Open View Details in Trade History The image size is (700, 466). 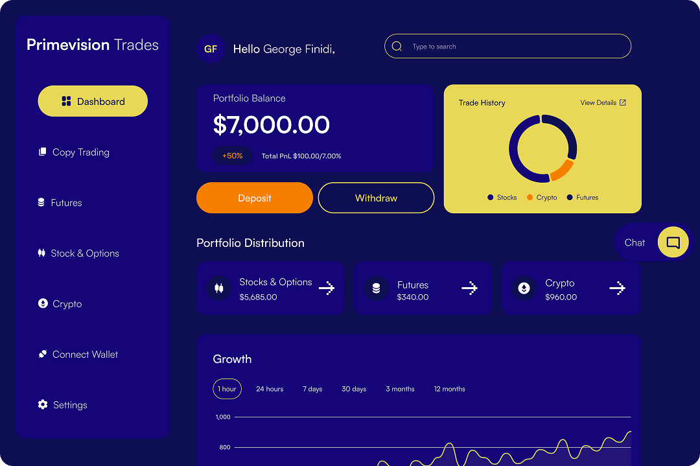(x=602, y=102)
